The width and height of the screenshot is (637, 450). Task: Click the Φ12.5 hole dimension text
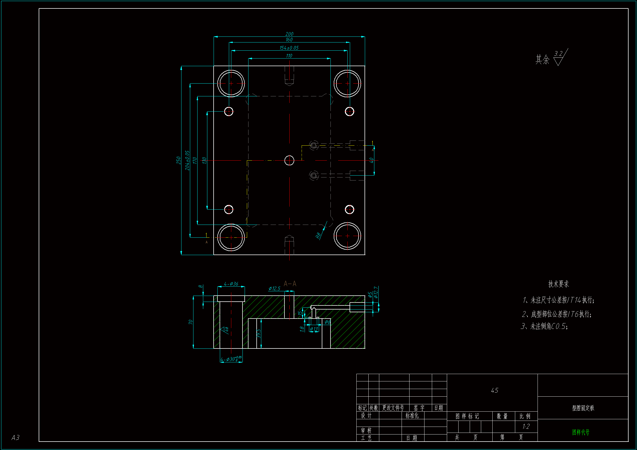pyautogui.click(x=274, y=289)
